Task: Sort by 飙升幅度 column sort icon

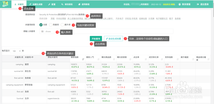Action: pyautogui.click(x=193, y=59)
